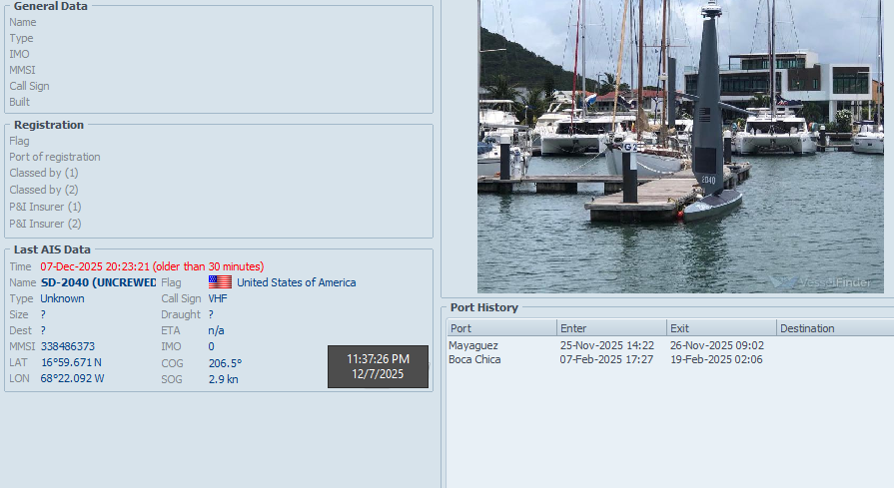Sort port history by Port column
Image resolution: width=894 pixels, height=488 pixels.
coord(501,328)
